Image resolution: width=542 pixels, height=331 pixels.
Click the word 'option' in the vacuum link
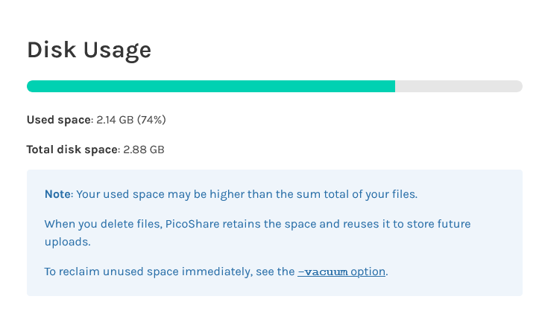click(x=368, y=271)
